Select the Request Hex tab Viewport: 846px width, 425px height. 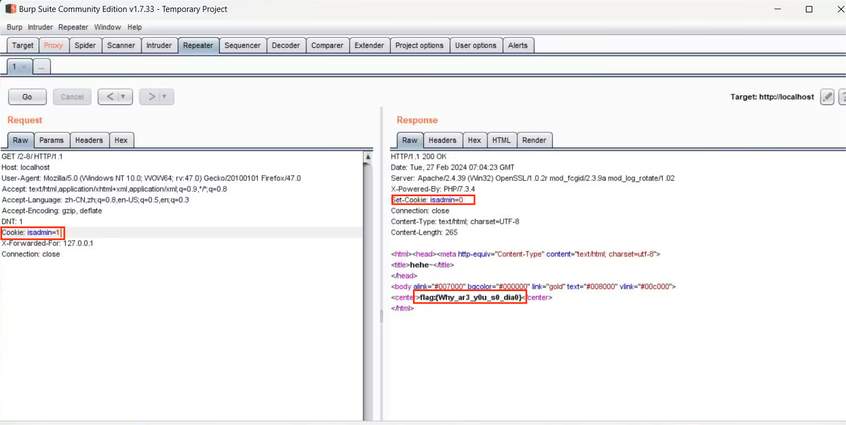[x=121, y=140]
